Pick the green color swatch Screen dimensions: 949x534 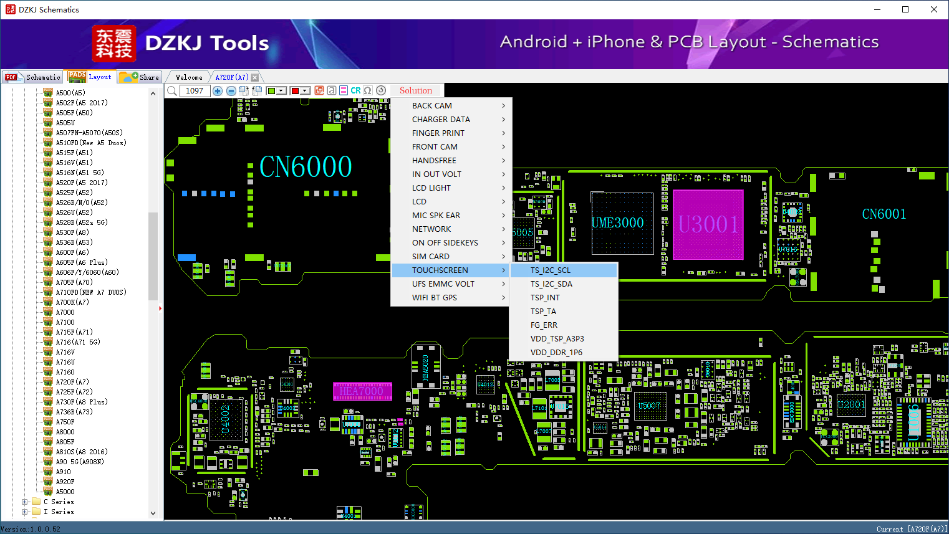271,91
